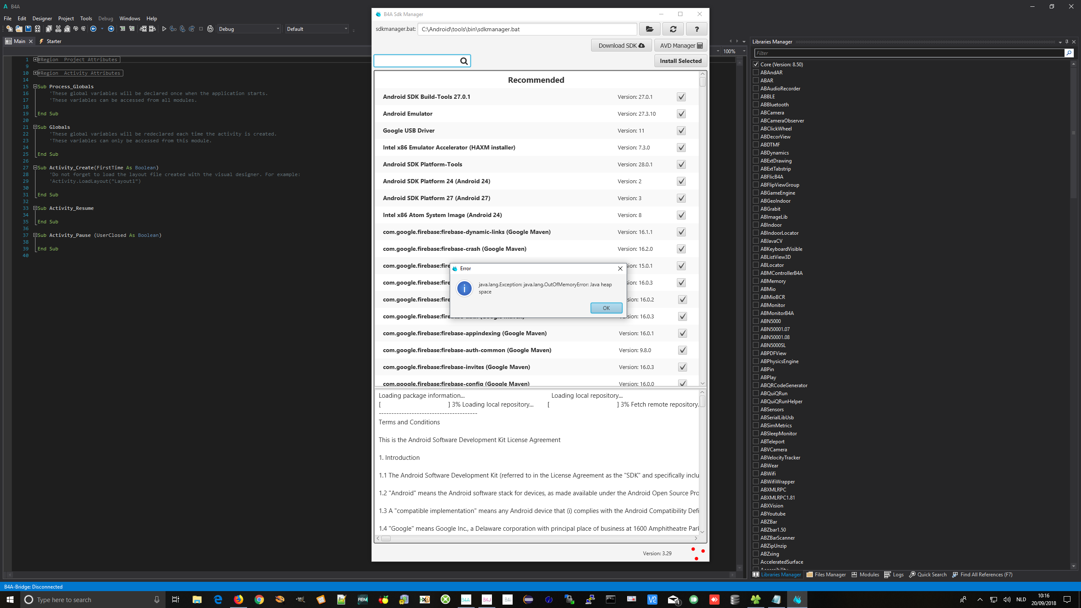Switch to the Logs tab
The height and width of the screenshot is (608, 1081).
coord(894,575)
